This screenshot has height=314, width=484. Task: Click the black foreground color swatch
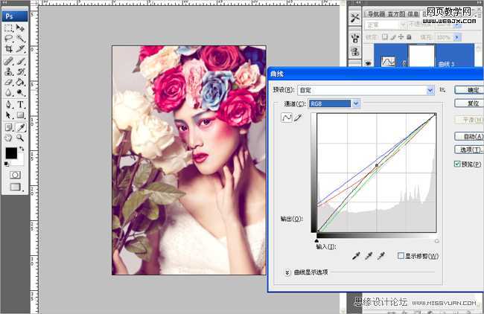coord(10,153)
